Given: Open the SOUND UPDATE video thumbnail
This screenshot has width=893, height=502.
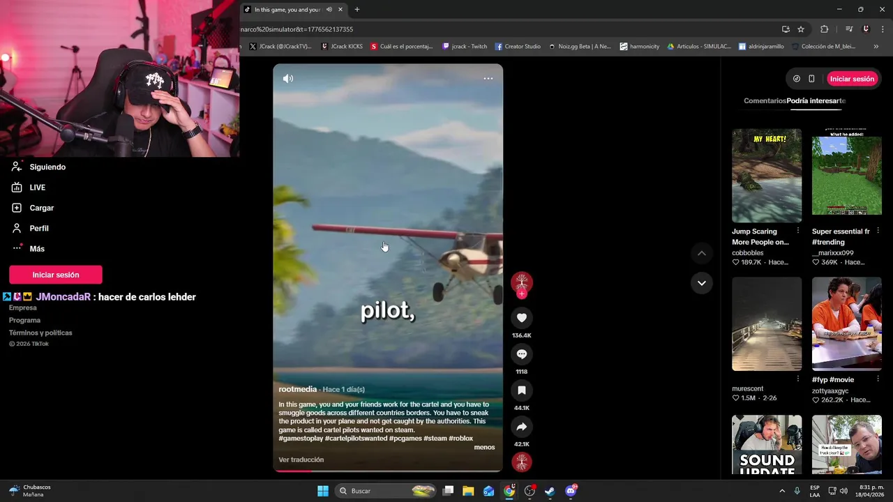Looking at the screenshot, I should (767, 445).
